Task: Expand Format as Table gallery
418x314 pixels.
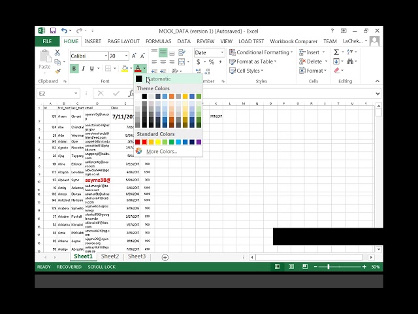Action: coord(253,61)
